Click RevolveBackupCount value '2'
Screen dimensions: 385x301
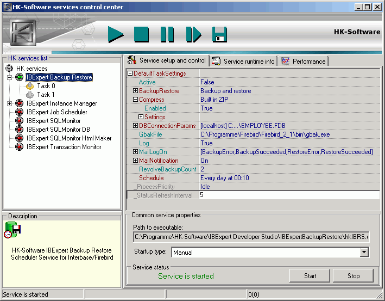(x=202, y=169)
